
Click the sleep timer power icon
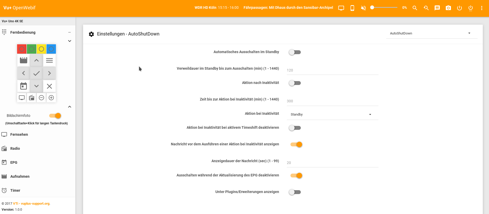point(471,8)
